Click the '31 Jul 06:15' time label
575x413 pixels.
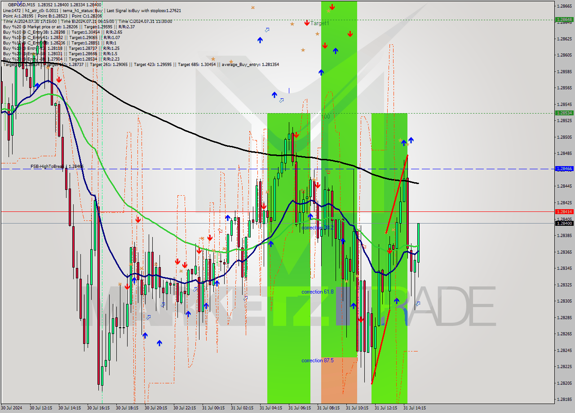click(300, 408)
